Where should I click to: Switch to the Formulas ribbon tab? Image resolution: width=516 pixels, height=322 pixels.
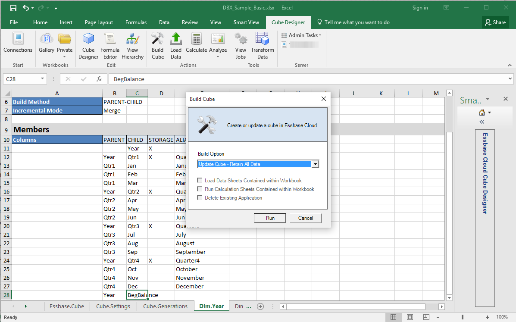pyautogui.click(x=136, y=22)
